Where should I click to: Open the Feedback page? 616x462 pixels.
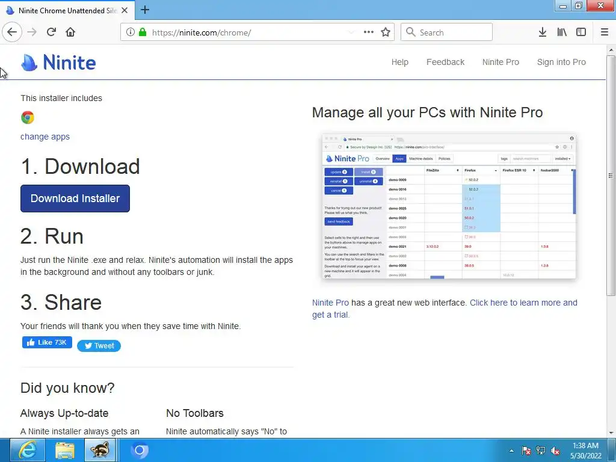click(445, 62)
